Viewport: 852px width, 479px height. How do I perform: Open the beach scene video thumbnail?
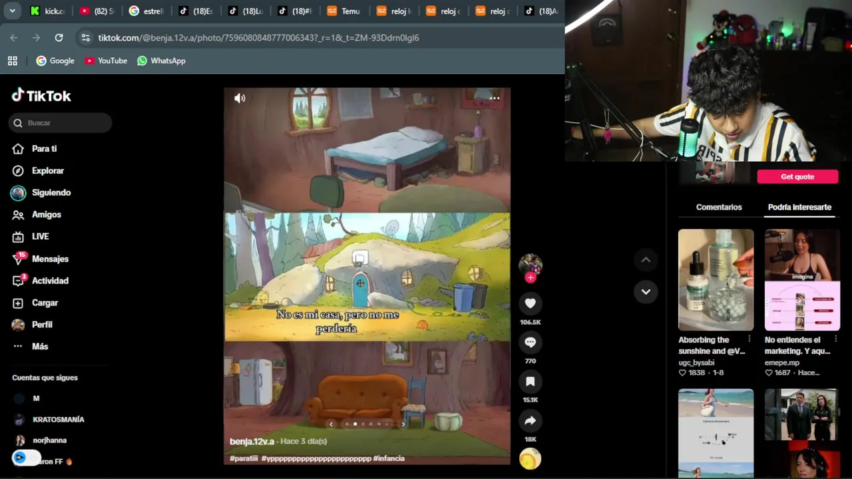click(716, 433)
